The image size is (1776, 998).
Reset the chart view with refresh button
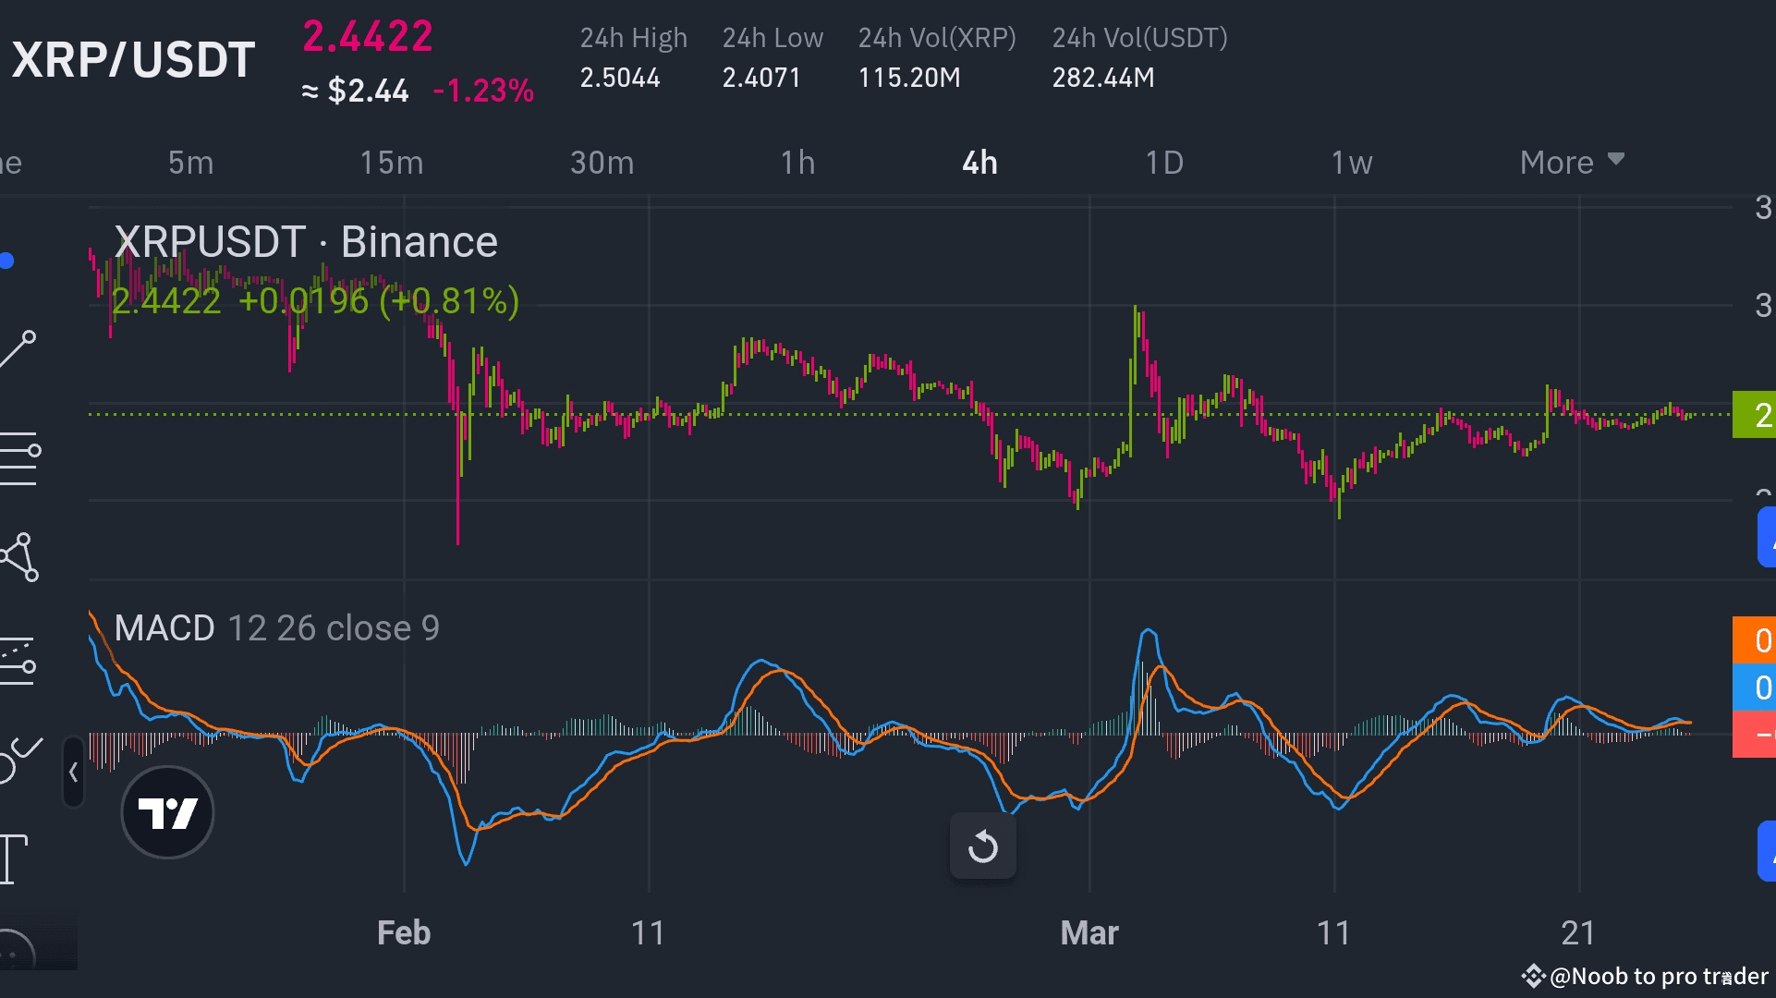(x=982, y=846)
